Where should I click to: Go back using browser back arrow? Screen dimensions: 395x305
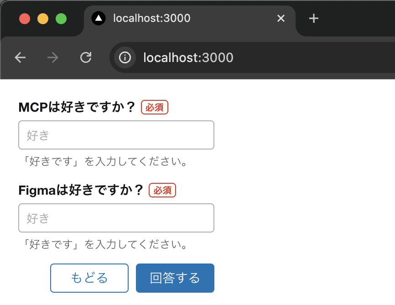20,58
